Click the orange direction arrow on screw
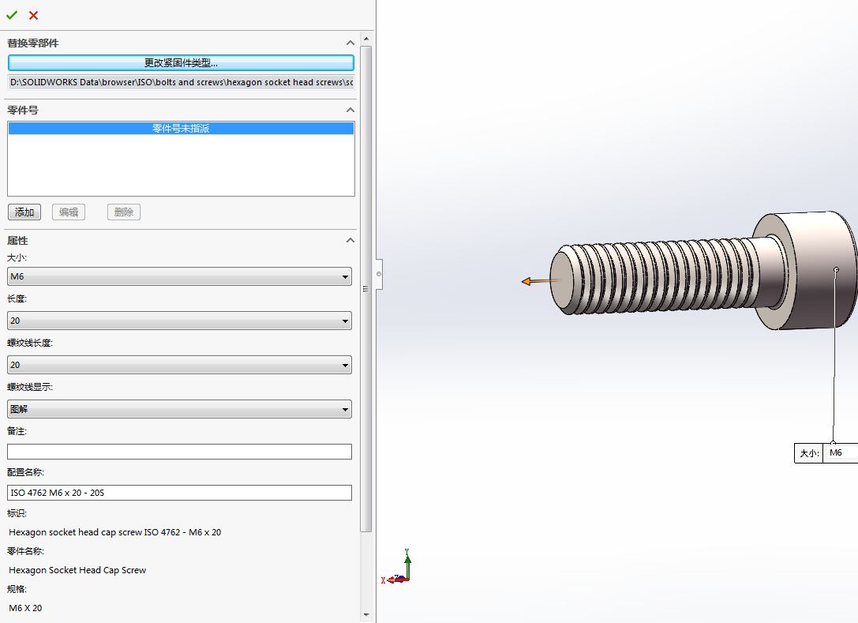Viewport: 858px width, 623px height. click(x=541, y=281)
